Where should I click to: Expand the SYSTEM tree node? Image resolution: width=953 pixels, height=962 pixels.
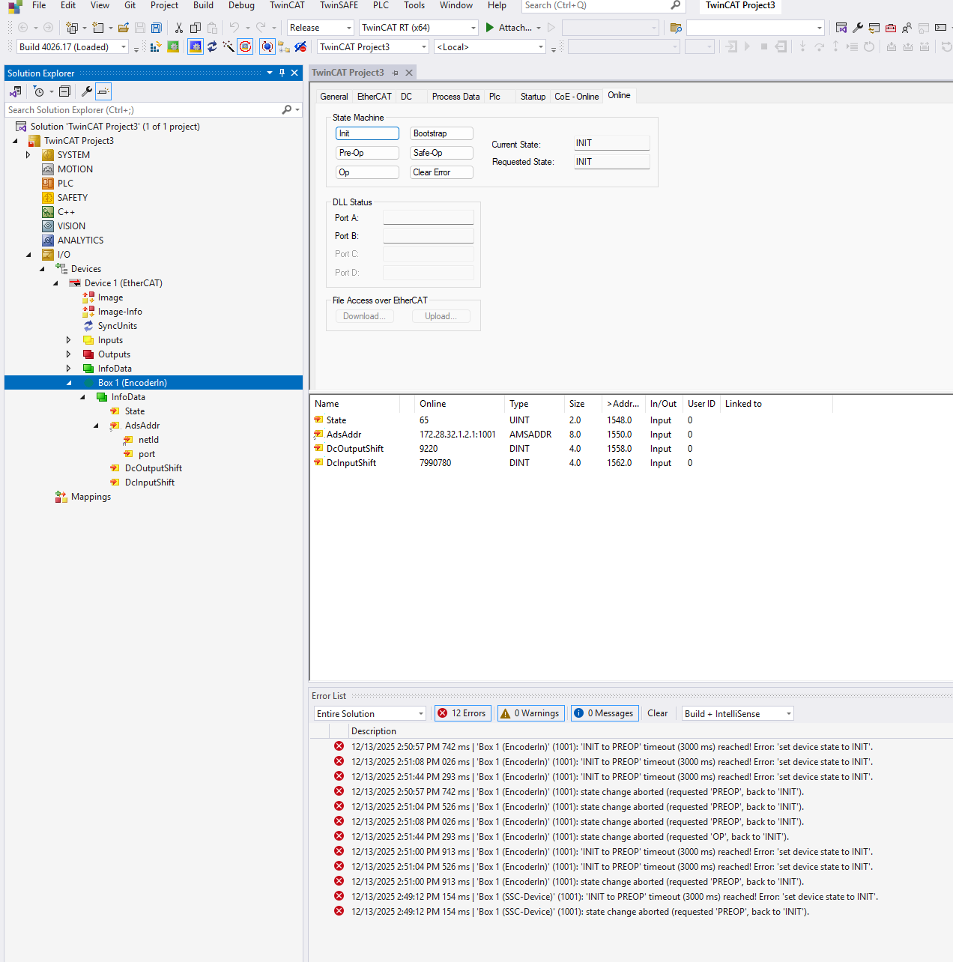coord(28,155)
